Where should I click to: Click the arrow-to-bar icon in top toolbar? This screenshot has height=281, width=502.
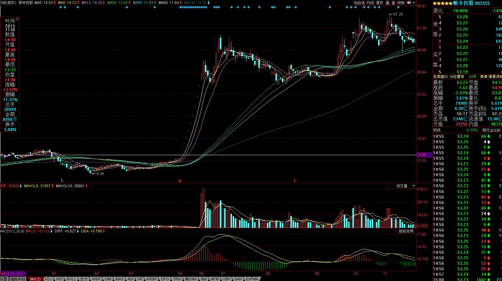click(409, 3)
